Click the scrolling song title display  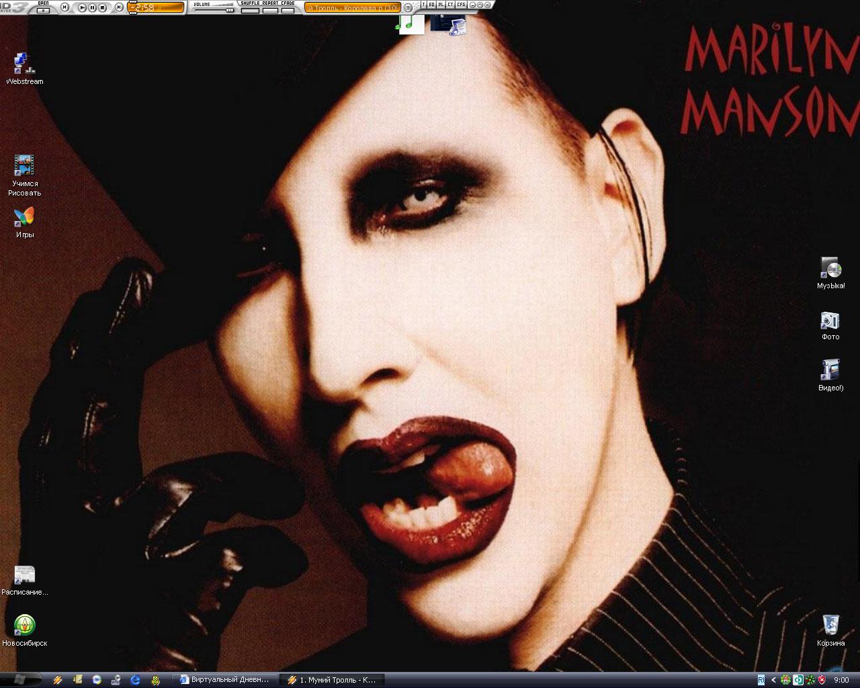[x=352, y=7]
